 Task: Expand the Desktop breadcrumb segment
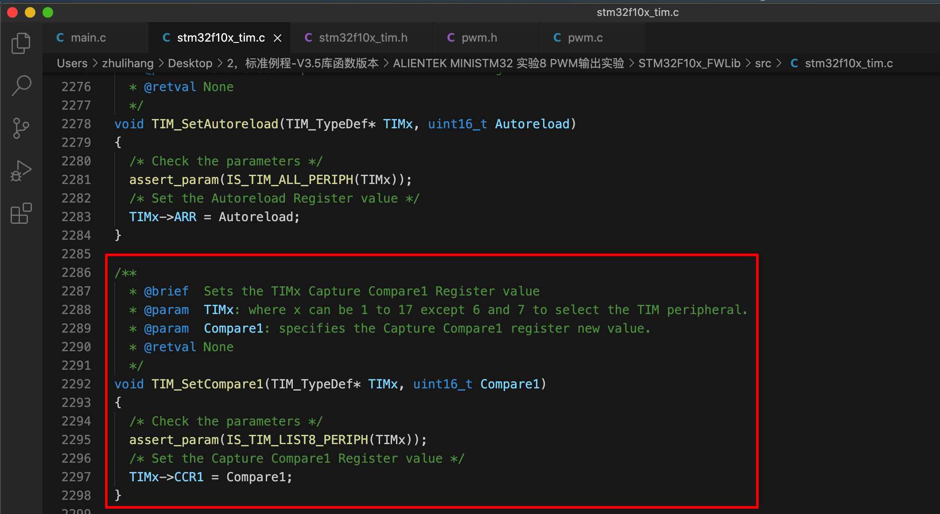point(190,63)
